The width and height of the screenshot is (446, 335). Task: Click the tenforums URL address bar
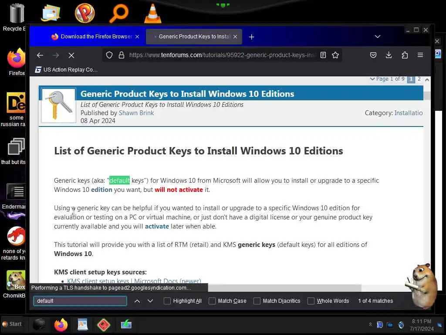click(x=222, y=55)
